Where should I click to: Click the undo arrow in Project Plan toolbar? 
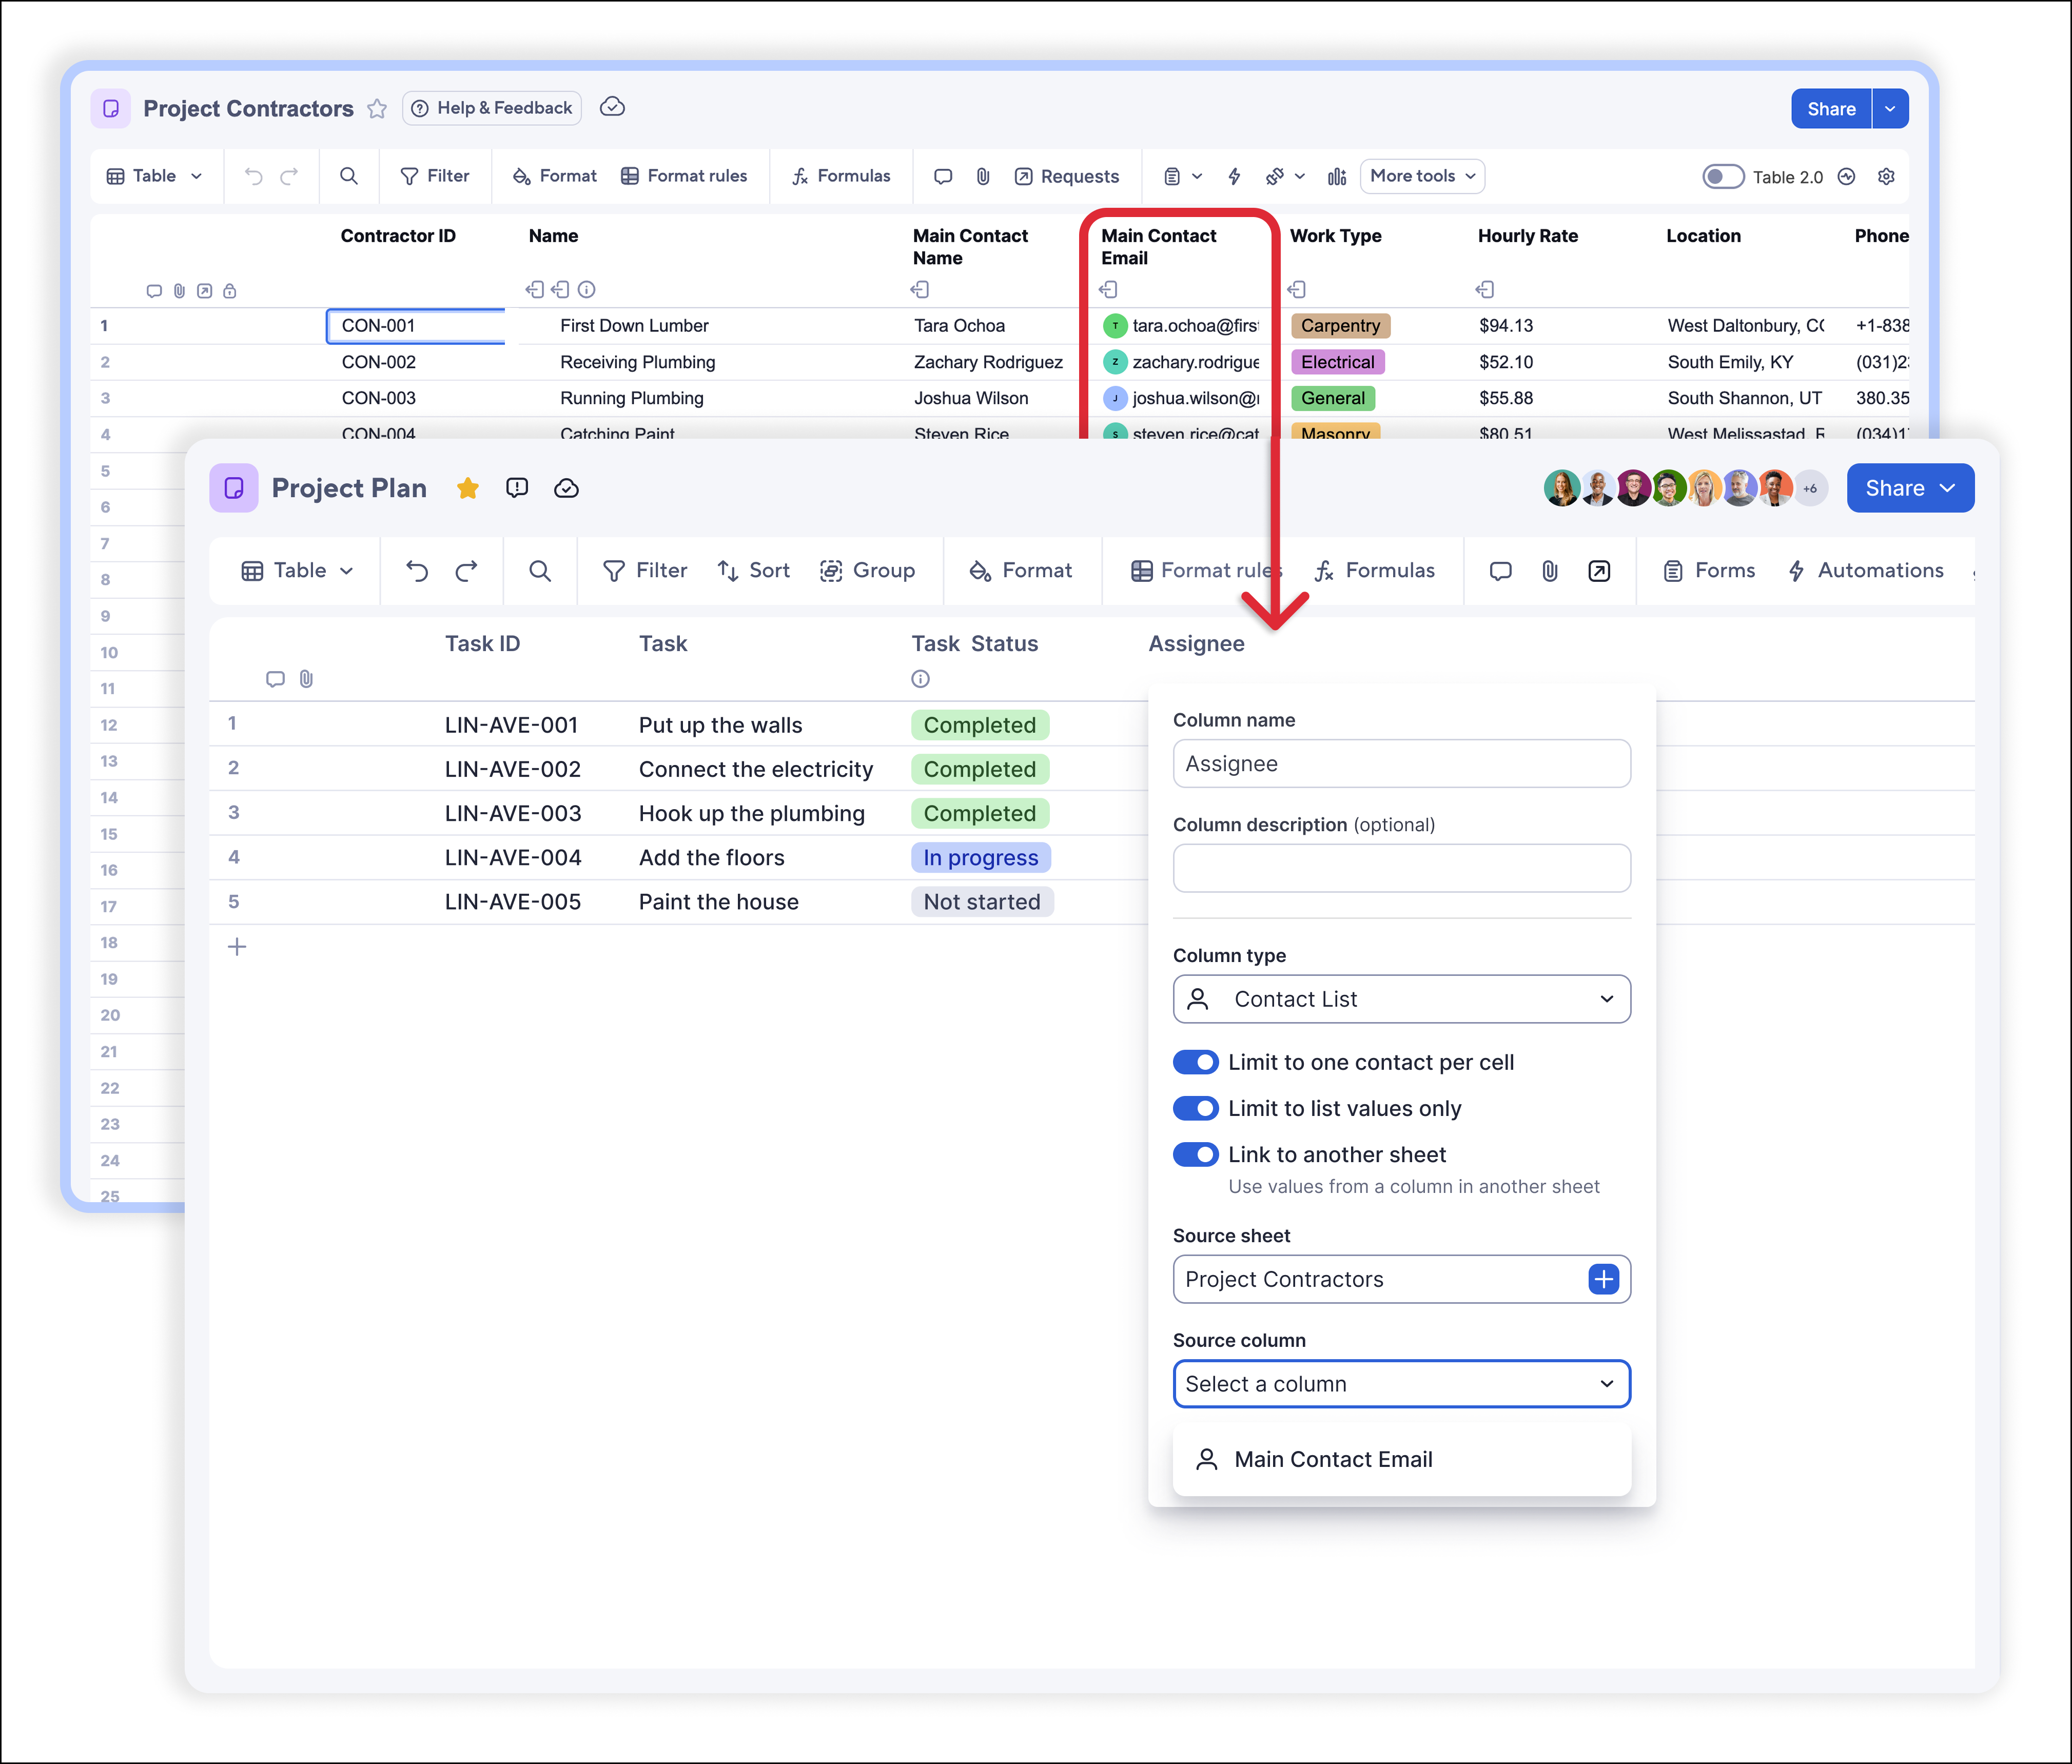(417, 571)
